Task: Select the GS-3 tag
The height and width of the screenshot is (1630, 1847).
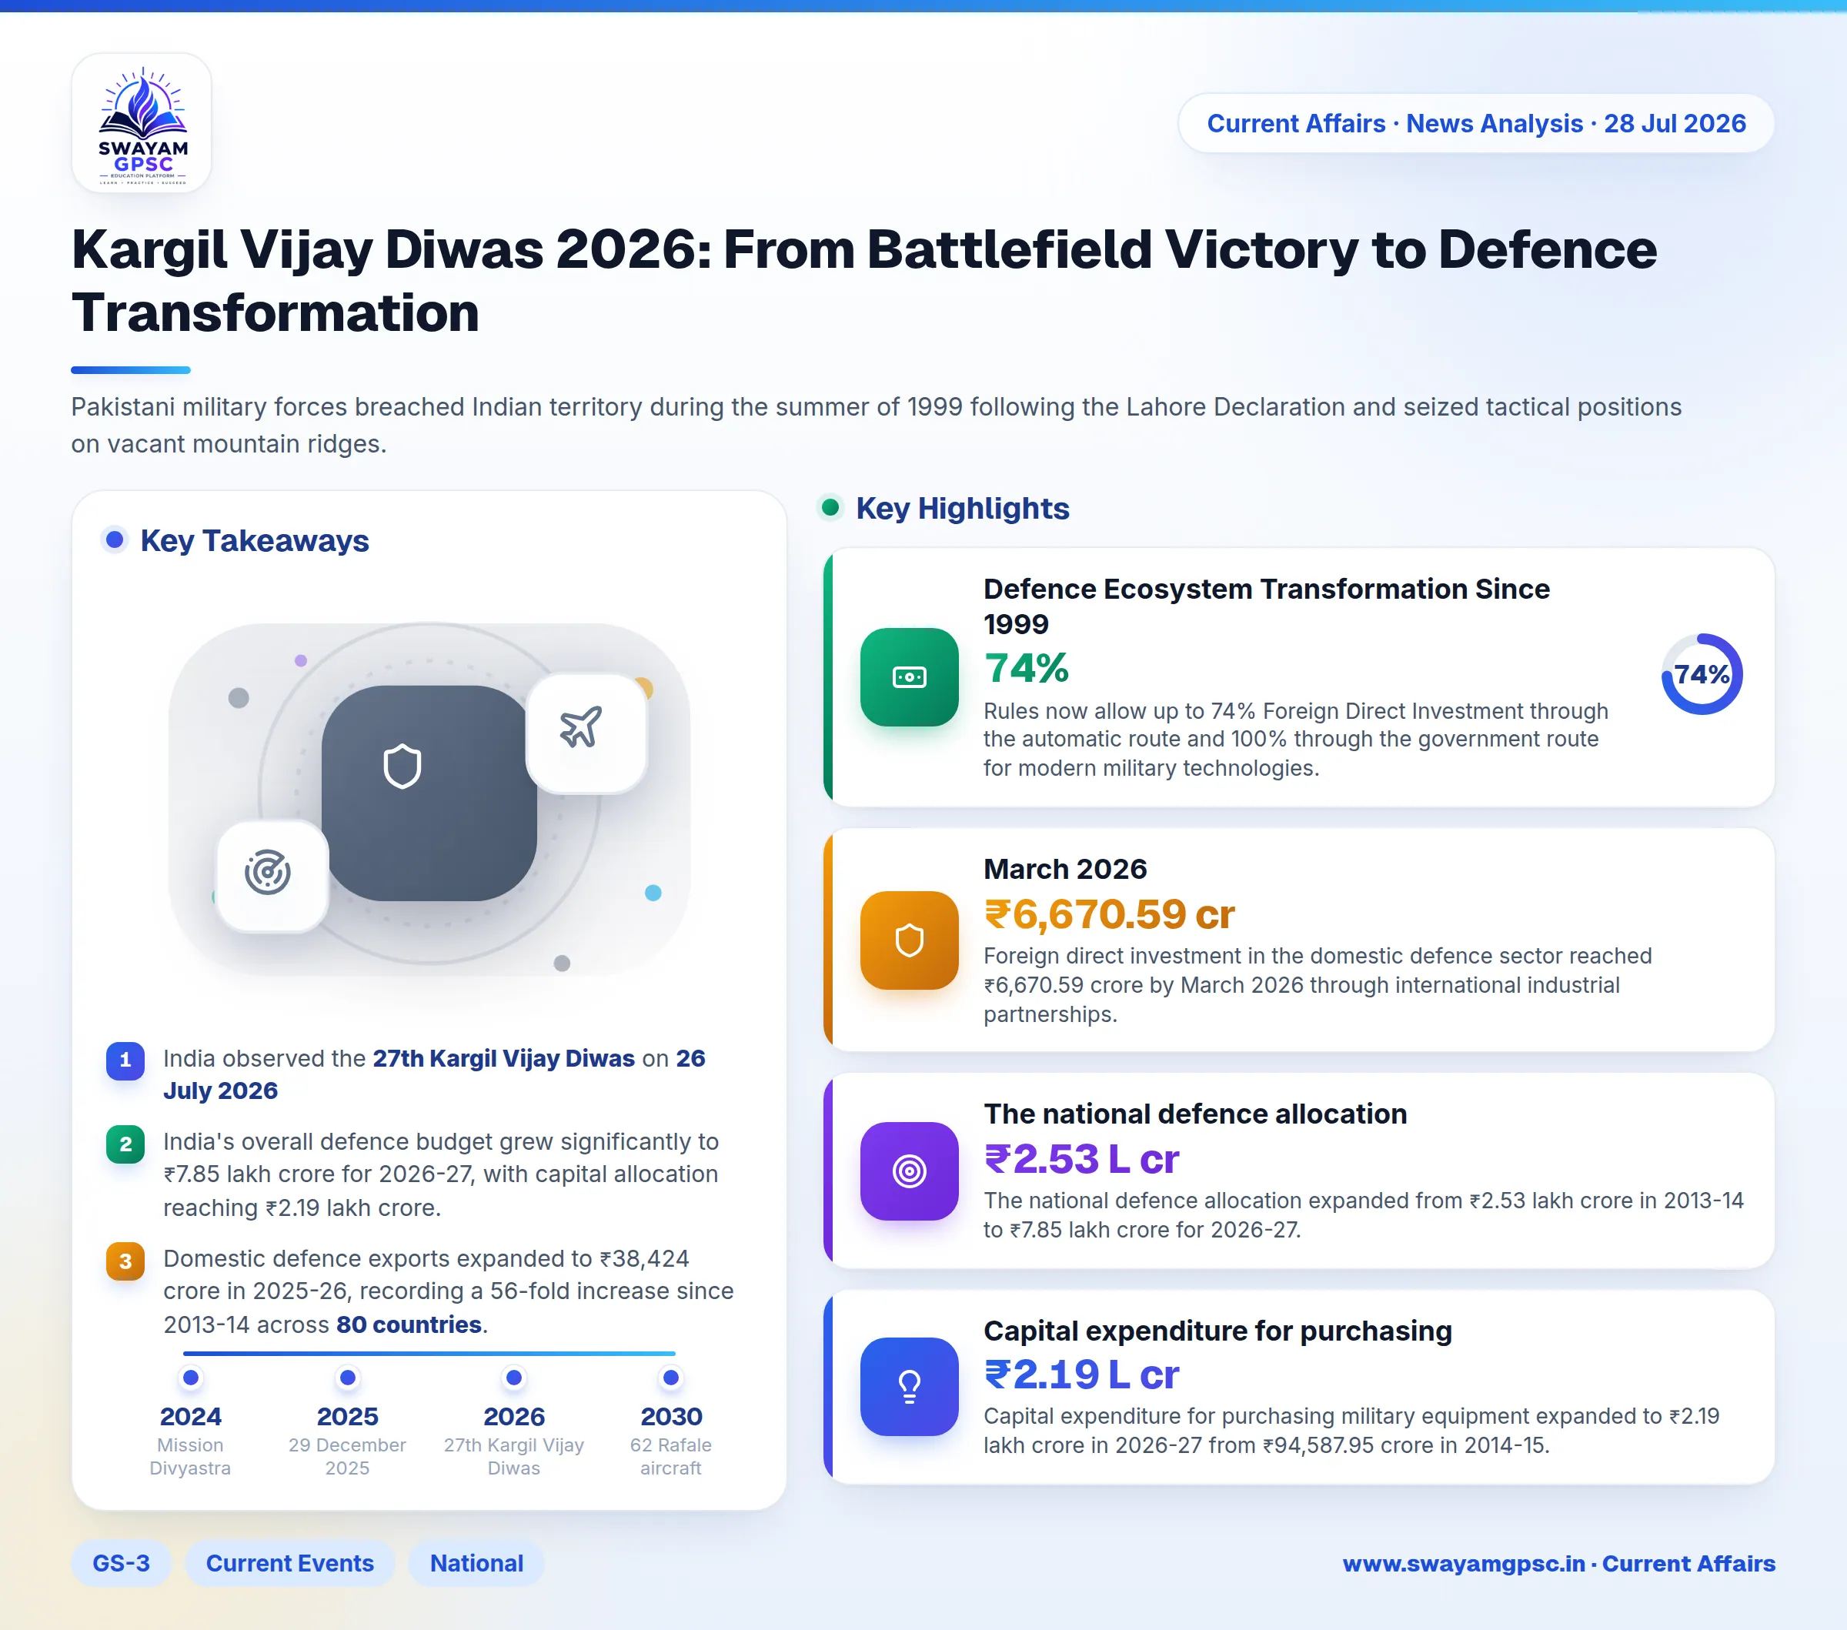Action: 121,1563
